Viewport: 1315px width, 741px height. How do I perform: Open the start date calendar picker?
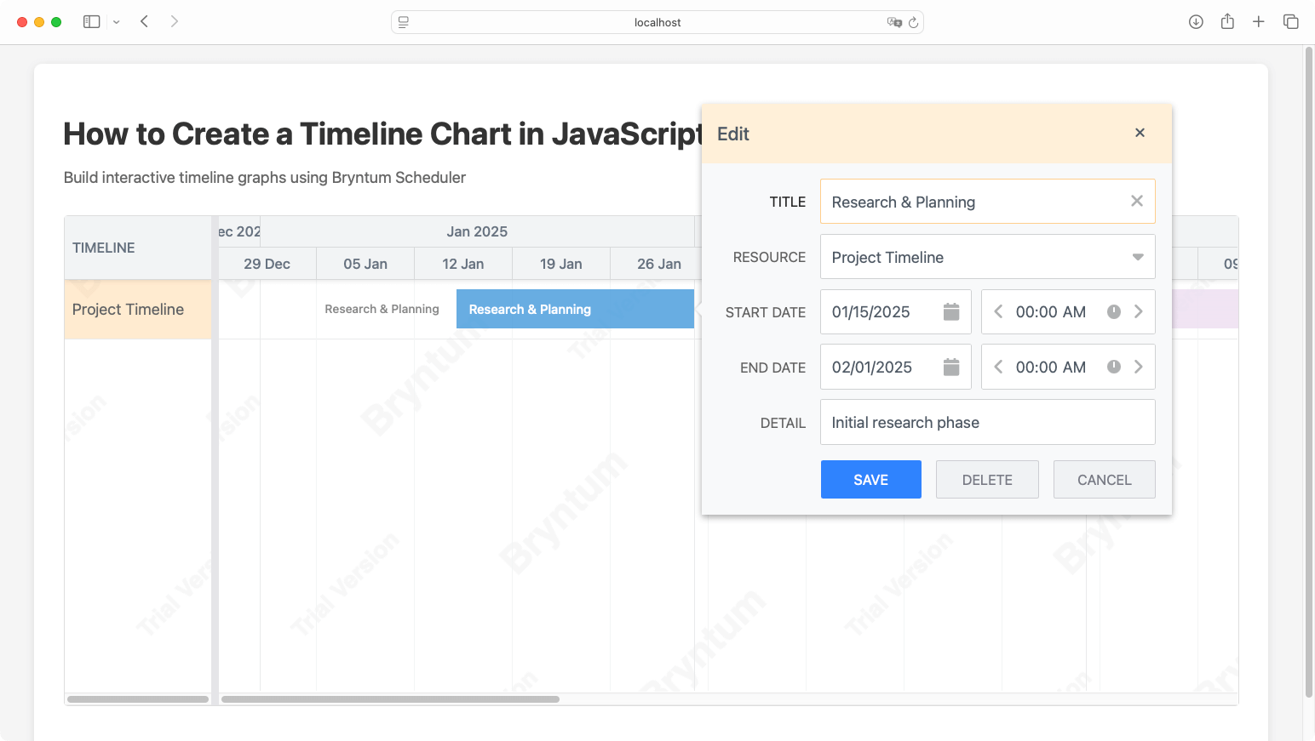(951, 312)
